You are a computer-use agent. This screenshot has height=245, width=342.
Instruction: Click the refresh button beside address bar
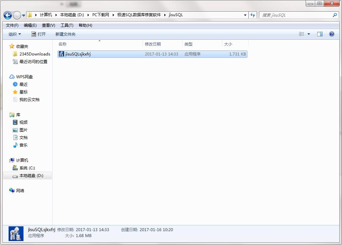[x=253, y=15]
